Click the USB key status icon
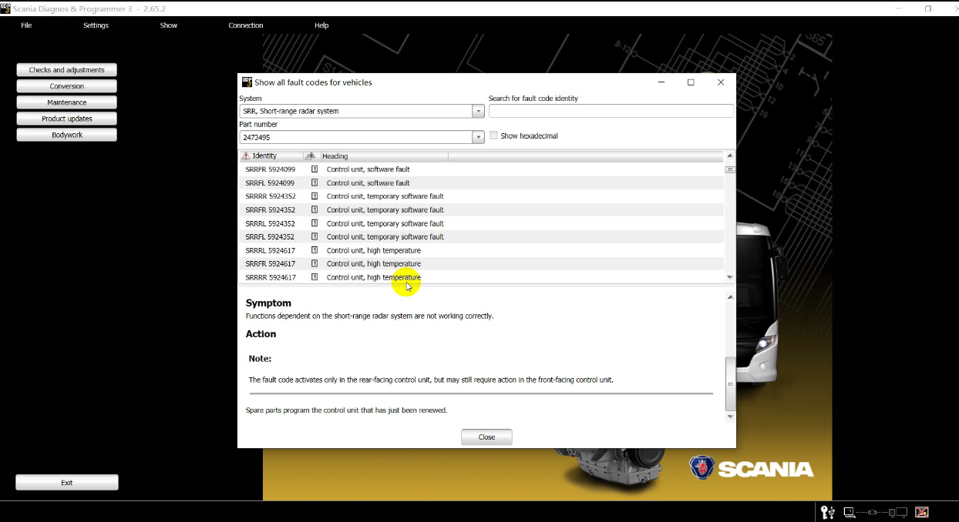 coord(827,512)
